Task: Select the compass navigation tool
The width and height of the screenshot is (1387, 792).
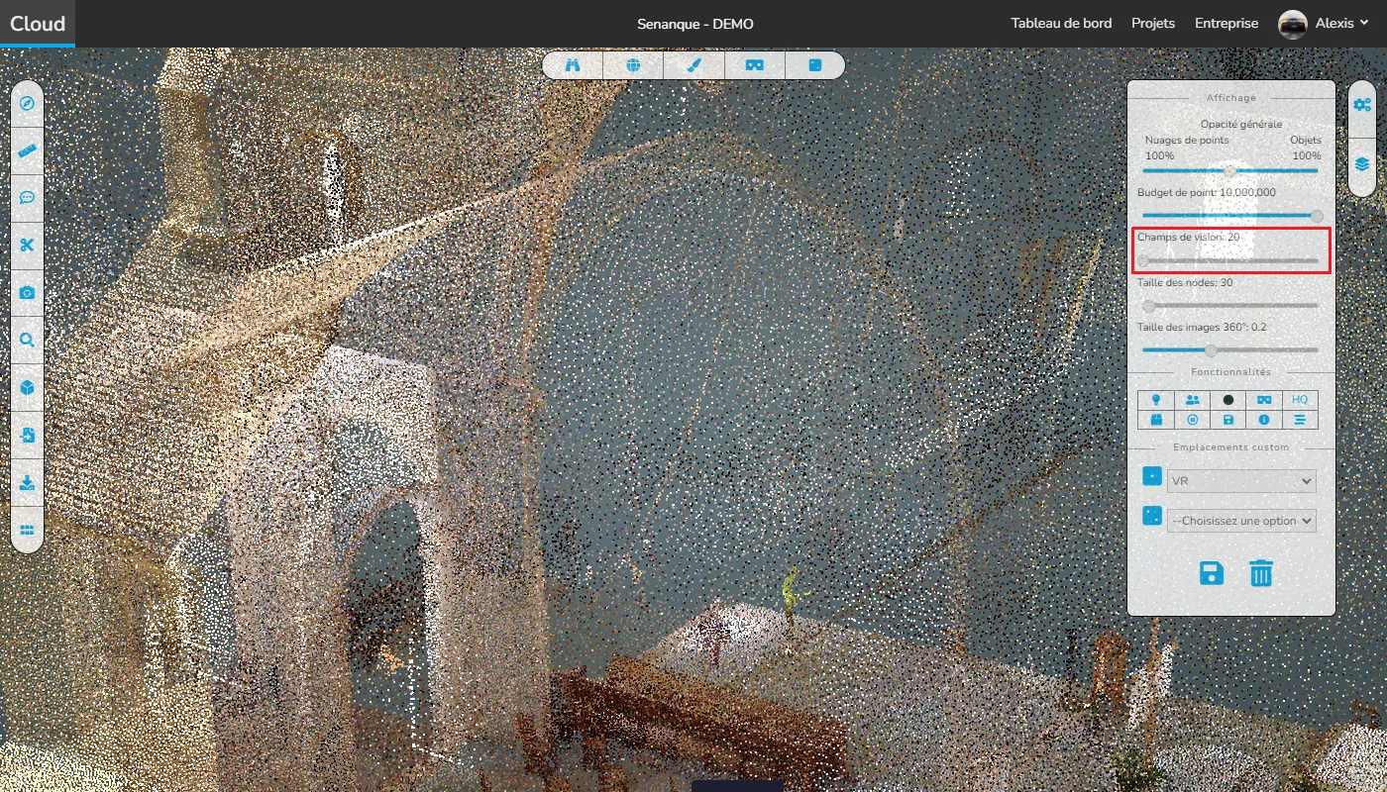Action: [27, 103]
